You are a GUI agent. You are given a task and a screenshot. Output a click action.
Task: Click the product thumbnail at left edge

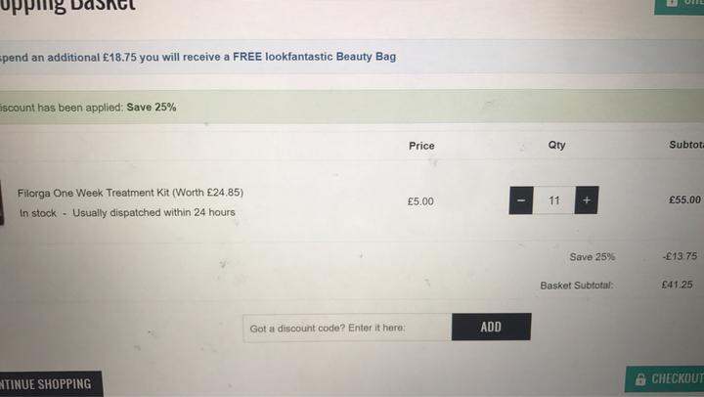pos(1,202)
